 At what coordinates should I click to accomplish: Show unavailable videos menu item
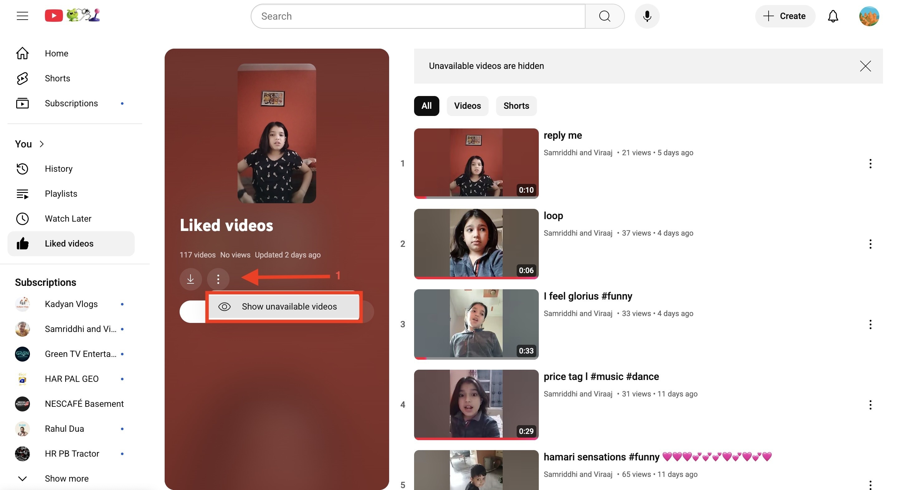tap(284, 307)
